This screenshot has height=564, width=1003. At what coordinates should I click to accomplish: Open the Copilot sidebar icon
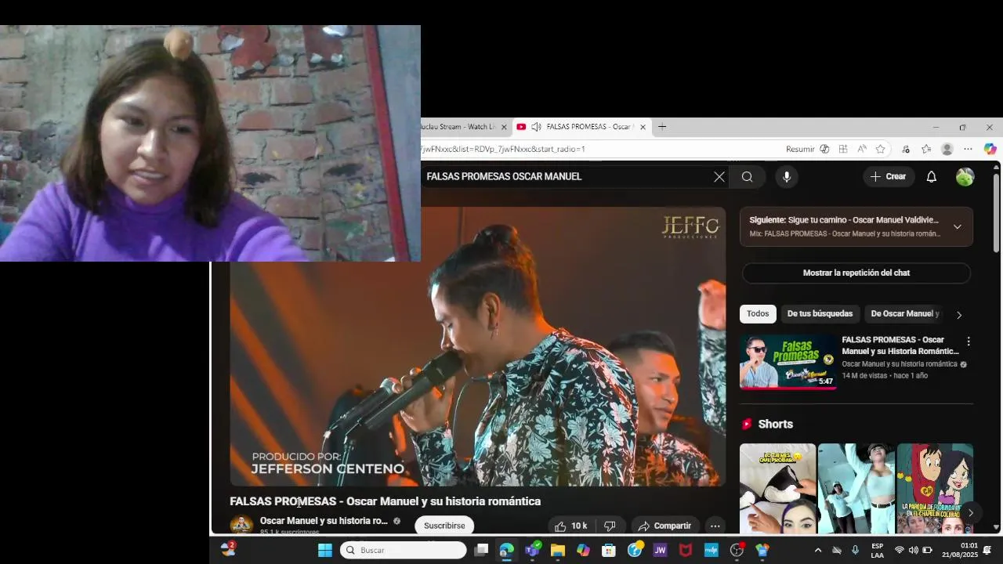pos(990,149)
